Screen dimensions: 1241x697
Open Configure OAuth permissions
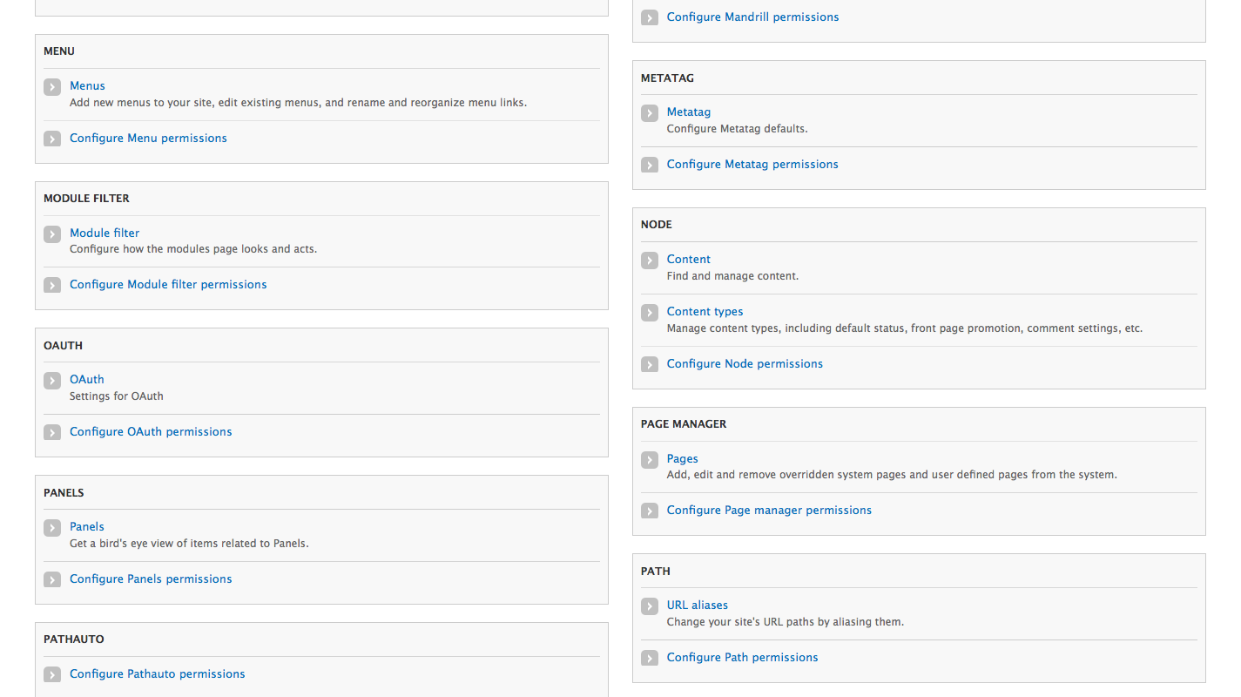pyautogui.click(x=151, y=431)
